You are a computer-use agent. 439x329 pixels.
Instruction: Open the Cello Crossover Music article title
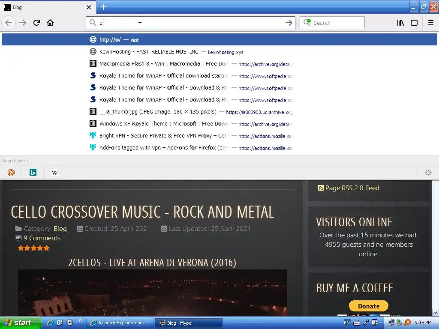142,212
